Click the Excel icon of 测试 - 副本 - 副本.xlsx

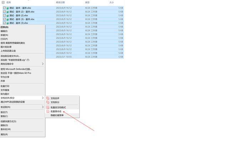pos(7,8)
